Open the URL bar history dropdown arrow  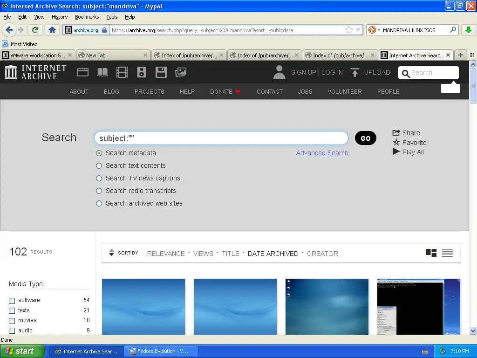pos(358,30)
